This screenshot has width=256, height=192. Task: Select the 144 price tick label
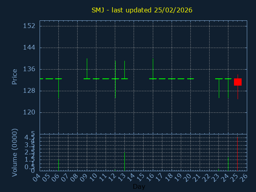click(30, 48)
